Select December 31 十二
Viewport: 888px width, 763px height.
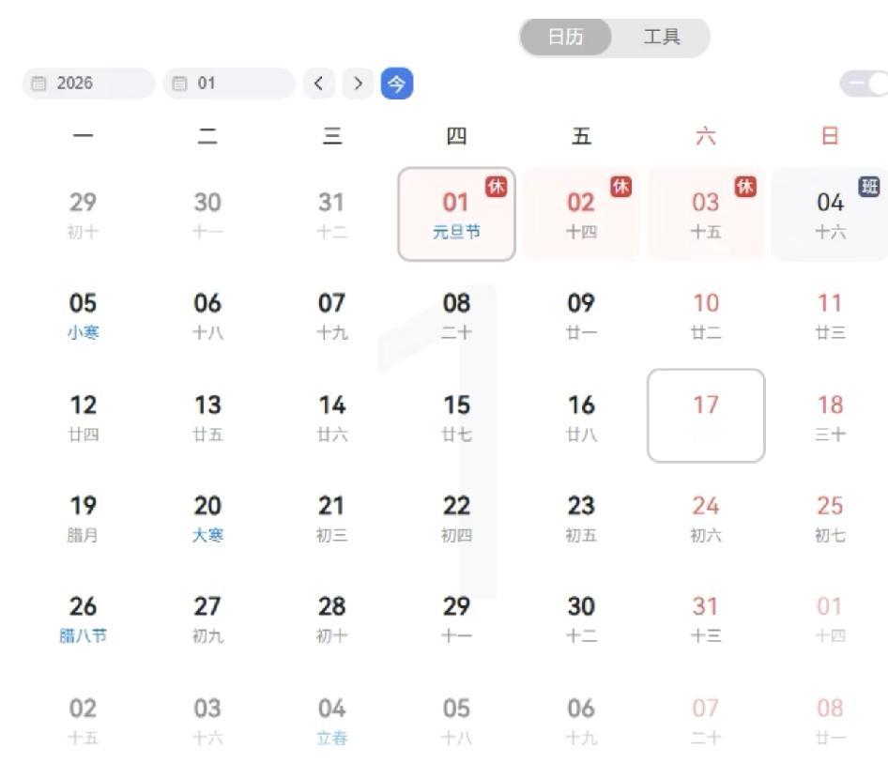(x=332, y=214)
